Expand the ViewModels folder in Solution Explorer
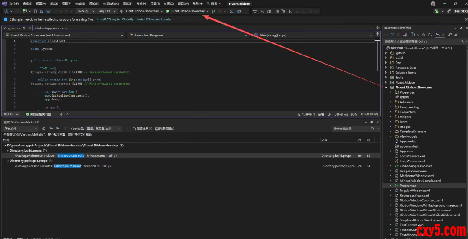The image size is (468, 239). click(x=390, y=136)
